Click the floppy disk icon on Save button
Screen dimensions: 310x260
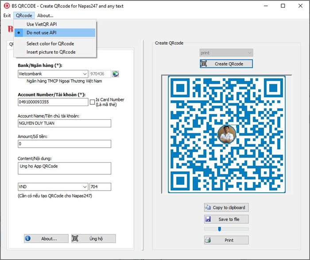click(x=208, y=219)
